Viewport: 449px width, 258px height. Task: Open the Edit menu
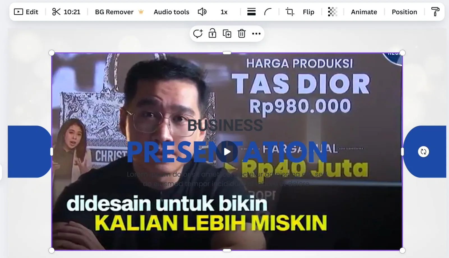(x=27, y=12)
